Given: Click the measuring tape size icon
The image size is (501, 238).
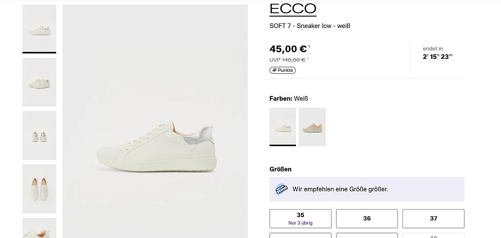Looking at the screenshot, I should click(282, 189).
